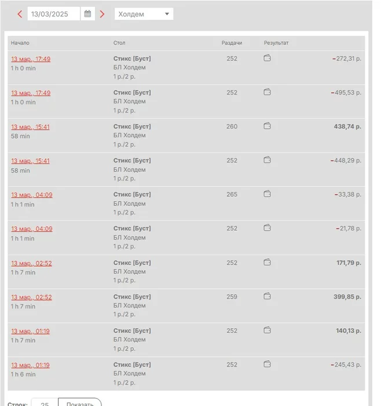Sort by the Результат column header
The width and height of the screenshot is (381, 406).
click(x=276, y=43)
